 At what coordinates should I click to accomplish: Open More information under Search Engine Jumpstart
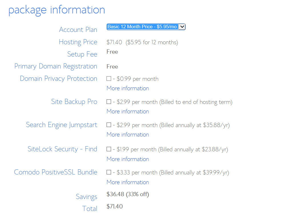coord(128,134)
